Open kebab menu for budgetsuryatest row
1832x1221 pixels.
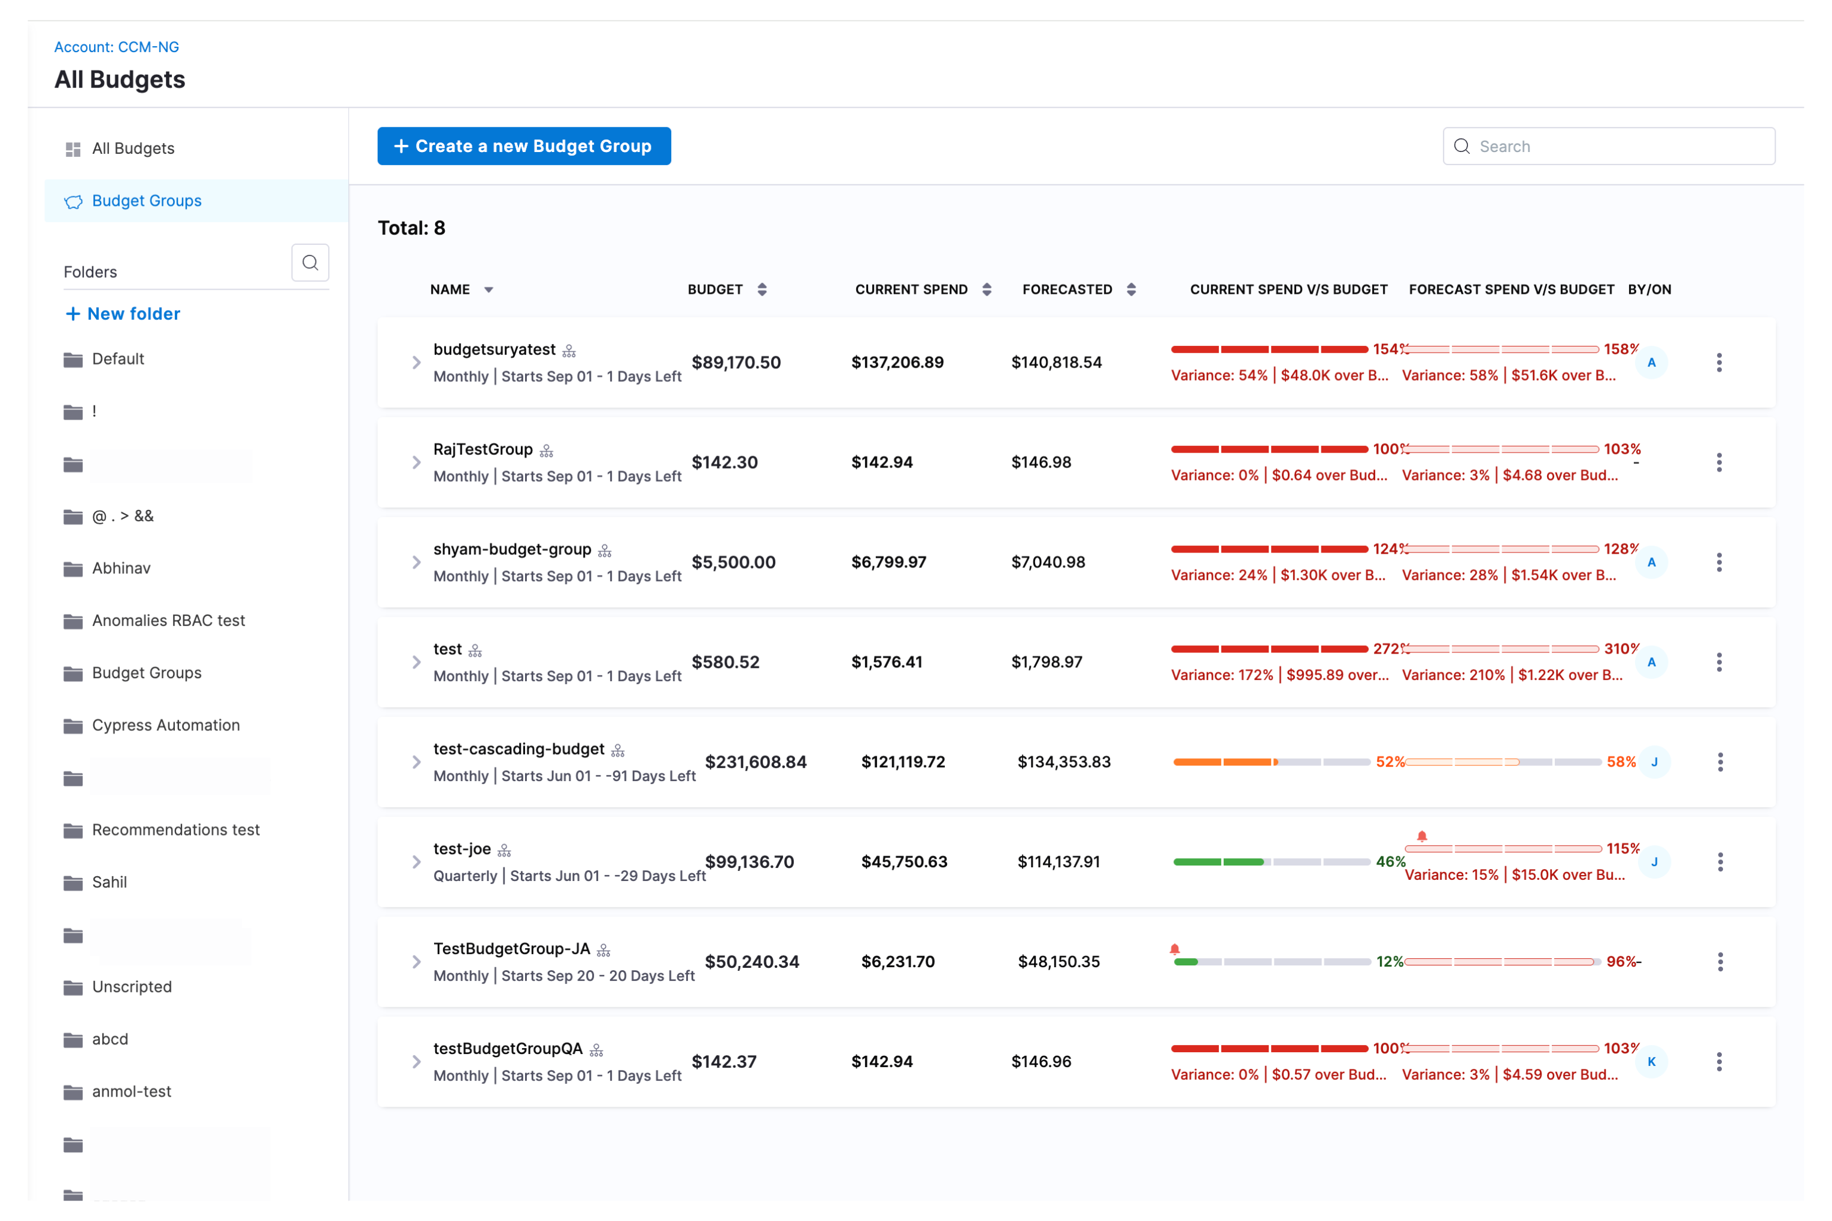pos(1718,362)
